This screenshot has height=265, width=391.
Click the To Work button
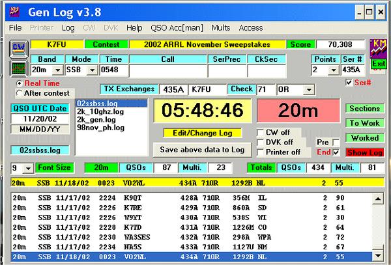coord(364,123)
